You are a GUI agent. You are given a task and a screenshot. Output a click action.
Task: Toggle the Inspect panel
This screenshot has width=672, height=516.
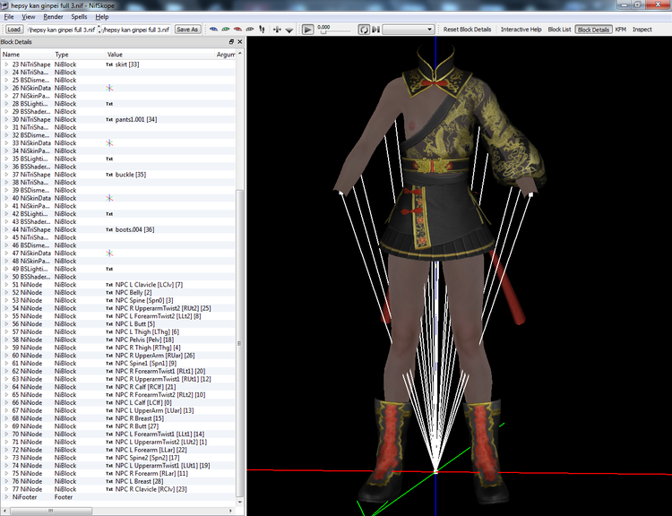click(x=642, y=30)
